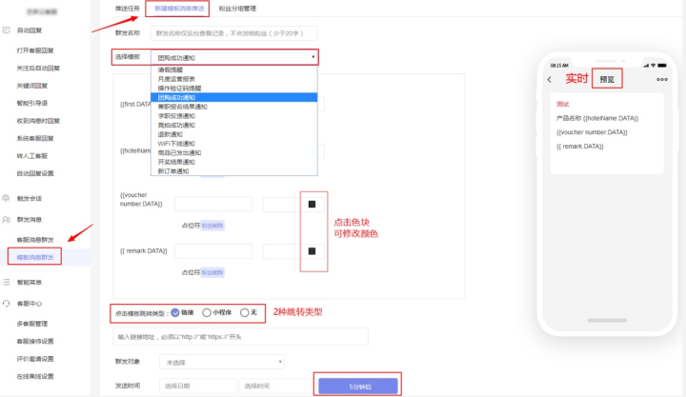The height and width of the screenshot is (397, 686).
Task: Select the 无 jump type radio
Action: [x=245, y=312]
